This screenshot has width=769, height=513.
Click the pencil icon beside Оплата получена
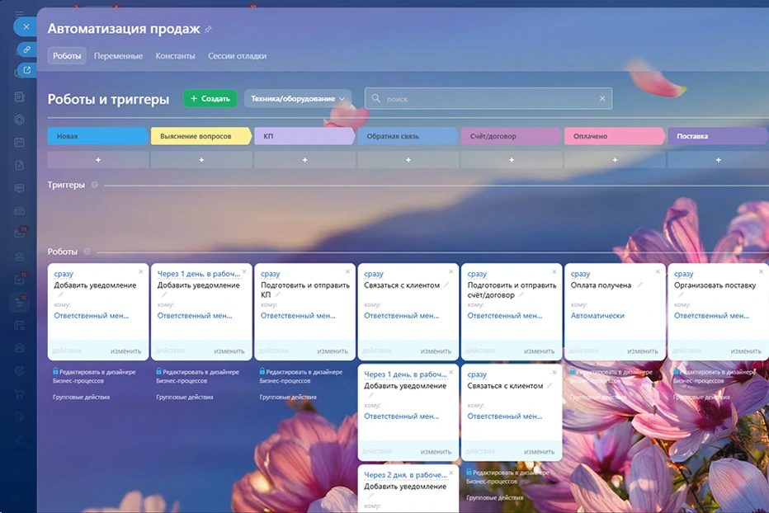point(639,285)
